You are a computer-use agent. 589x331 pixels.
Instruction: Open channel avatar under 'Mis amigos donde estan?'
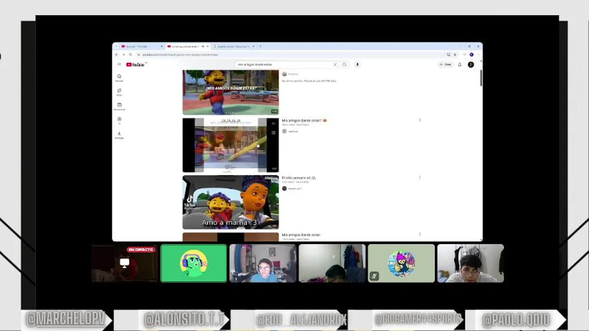(x=284, y=131)
